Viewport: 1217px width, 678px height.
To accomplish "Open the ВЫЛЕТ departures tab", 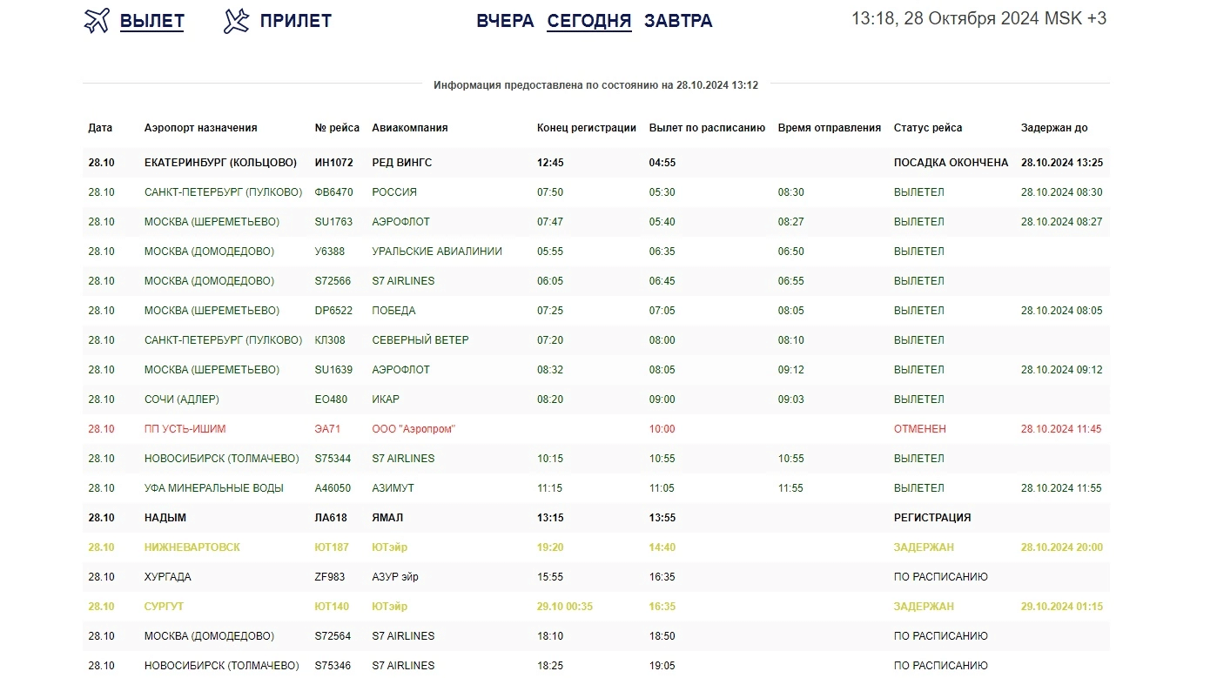I will pos(152,21).
